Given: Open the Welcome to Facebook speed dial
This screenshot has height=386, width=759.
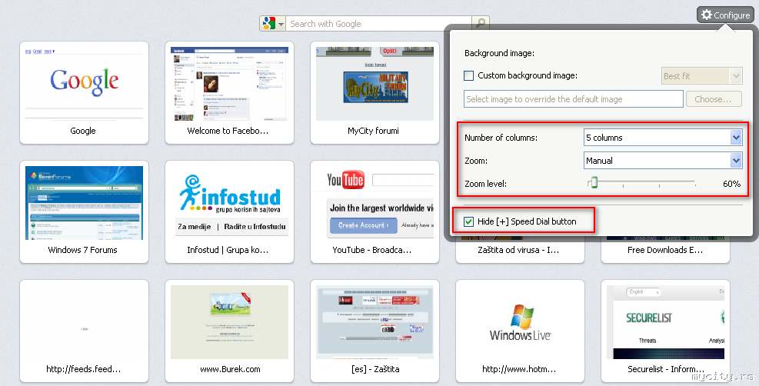Looking at the screenshot, I should click(229, 92).
